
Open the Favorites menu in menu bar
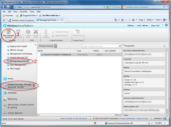(23, 12)
